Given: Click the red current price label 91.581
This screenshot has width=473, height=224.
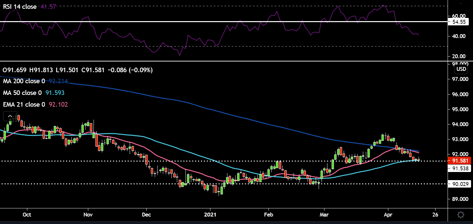Looking at the screenshot, I should 460,161.
